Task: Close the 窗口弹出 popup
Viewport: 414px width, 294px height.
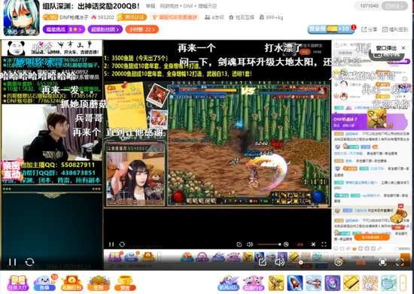Action: (x=403, y=48)
